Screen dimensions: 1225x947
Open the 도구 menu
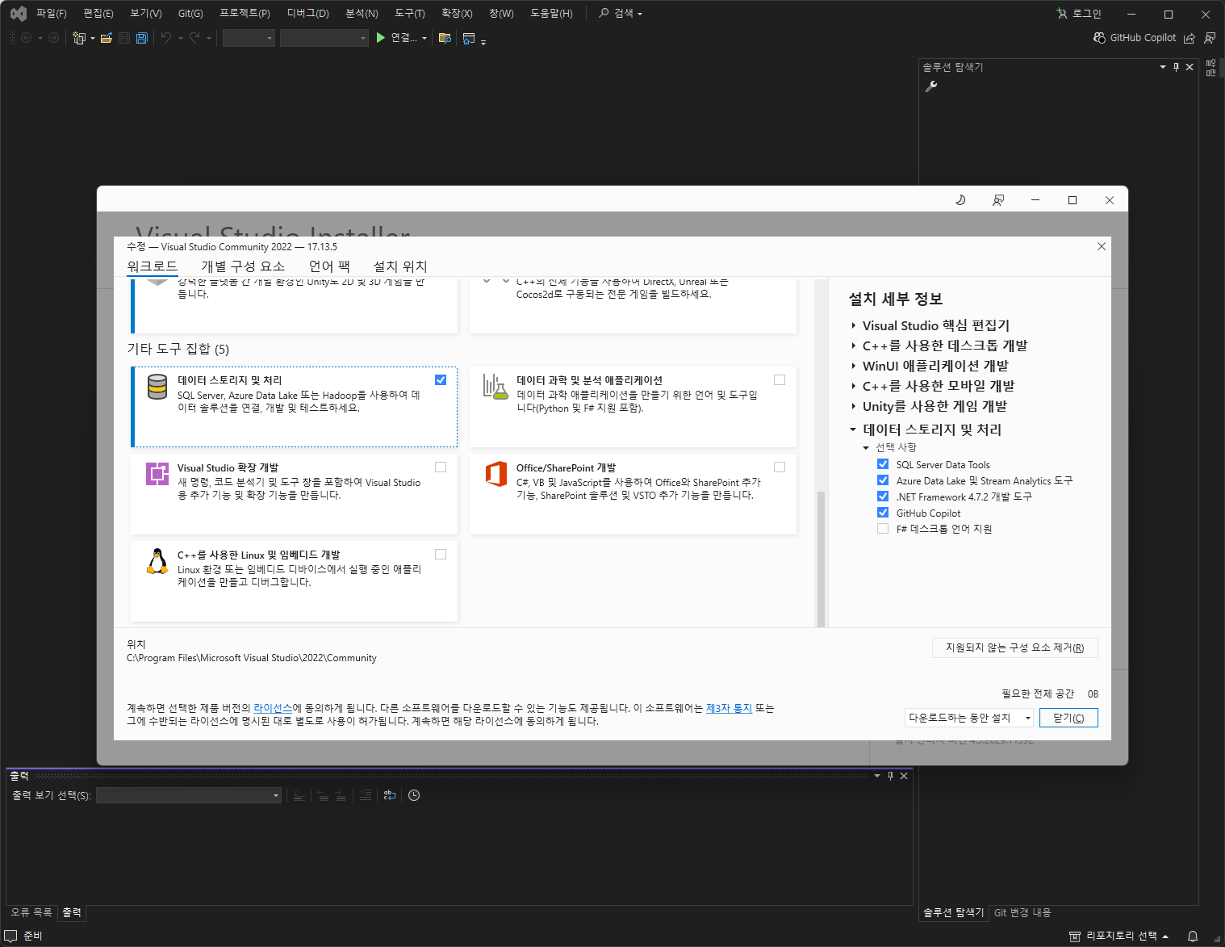pyautogui.click(x=410, y=14)
